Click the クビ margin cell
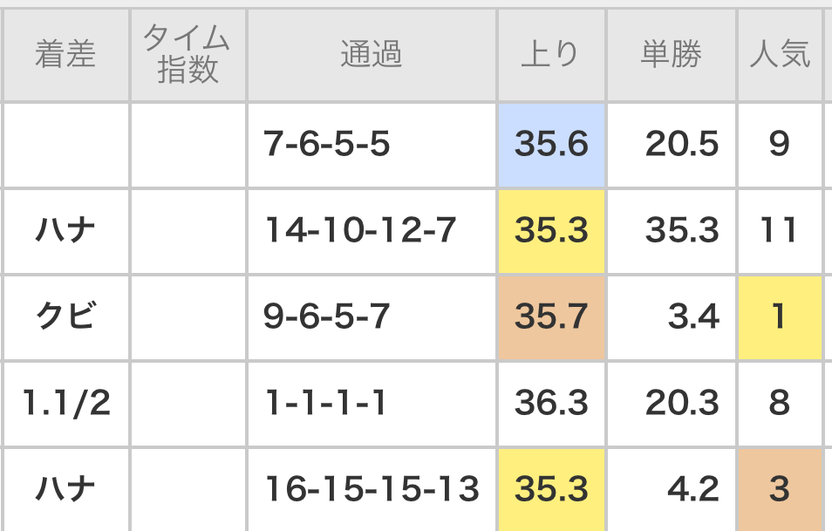The width and height of the screenshot is (832, 531). point(65,317)
